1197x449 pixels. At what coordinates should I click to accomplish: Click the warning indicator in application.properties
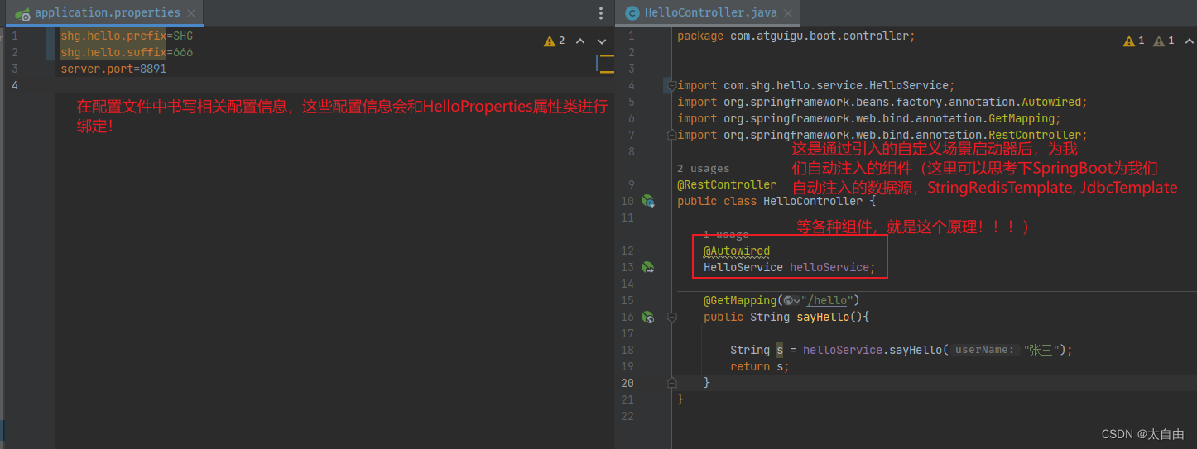click(554, 41)
